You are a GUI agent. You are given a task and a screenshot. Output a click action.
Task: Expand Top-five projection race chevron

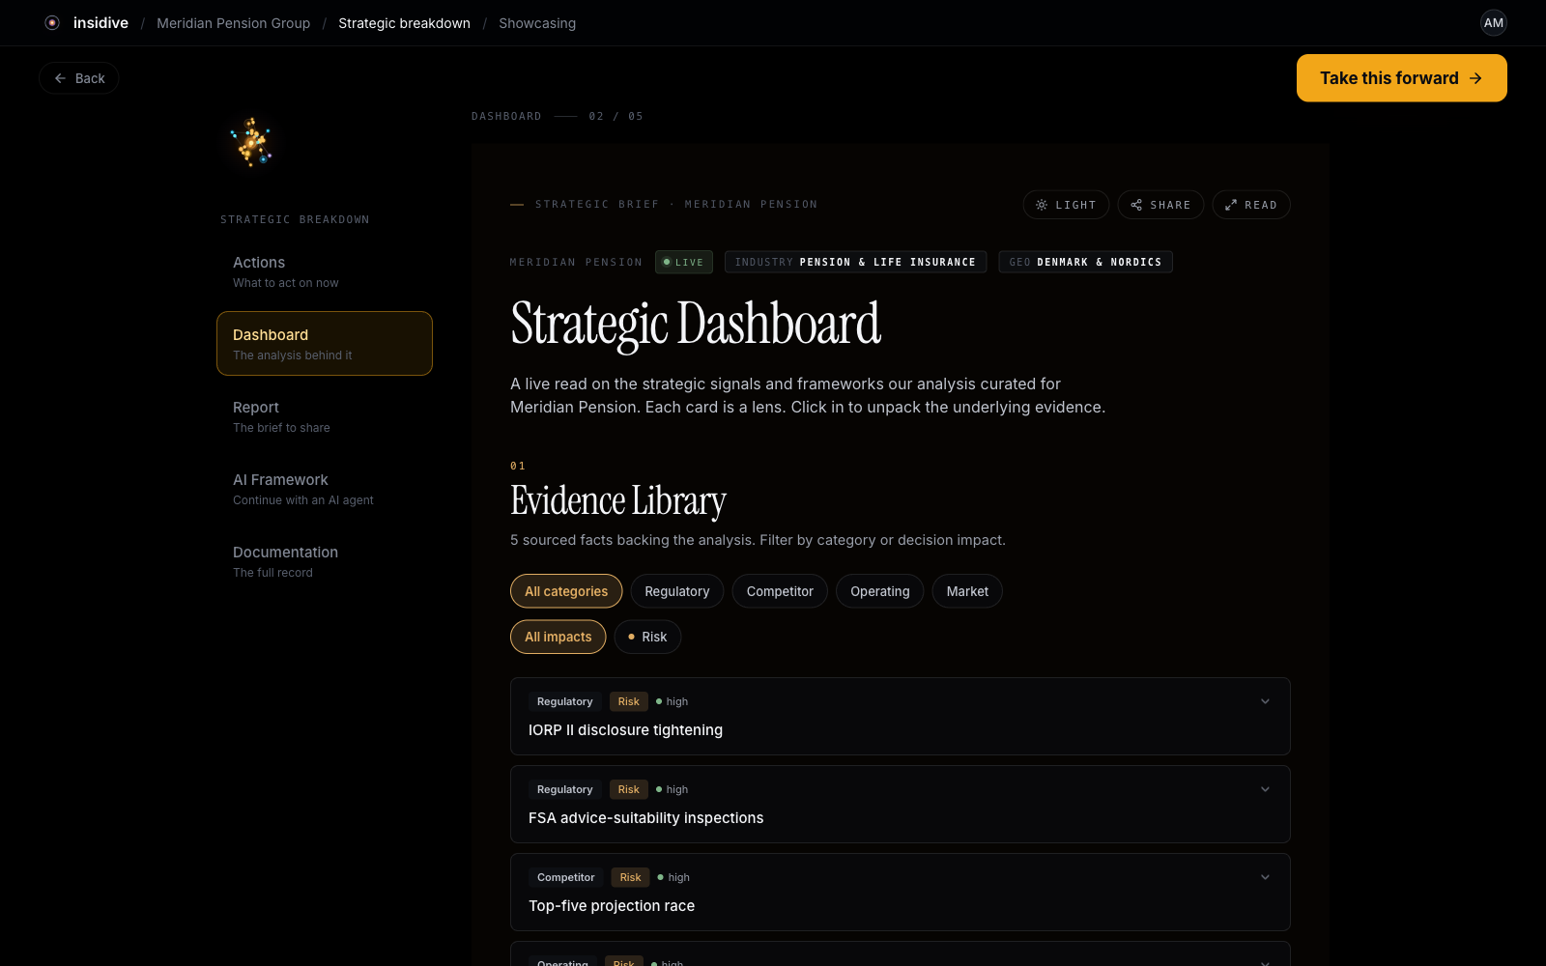point(1265,877)
